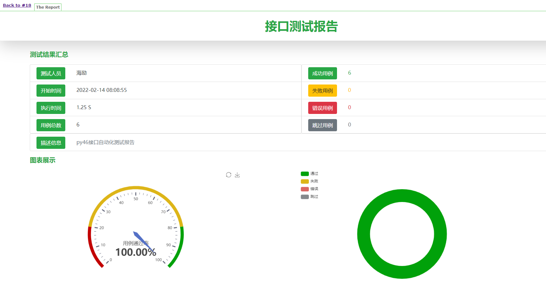Click the 开始时间 label badge
The image size is (546, 290).
pyautogui.click(x=51, y=91)
